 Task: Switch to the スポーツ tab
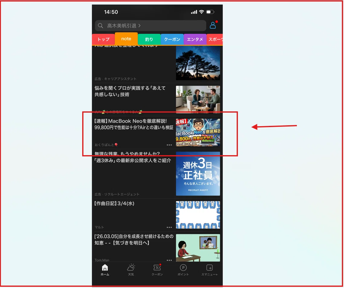(x=215, y=40)
